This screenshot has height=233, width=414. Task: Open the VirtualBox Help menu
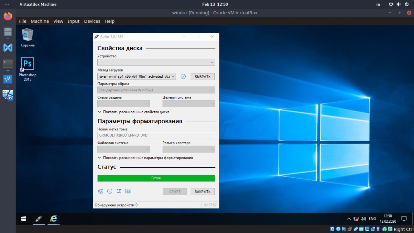tap(110, 21)
